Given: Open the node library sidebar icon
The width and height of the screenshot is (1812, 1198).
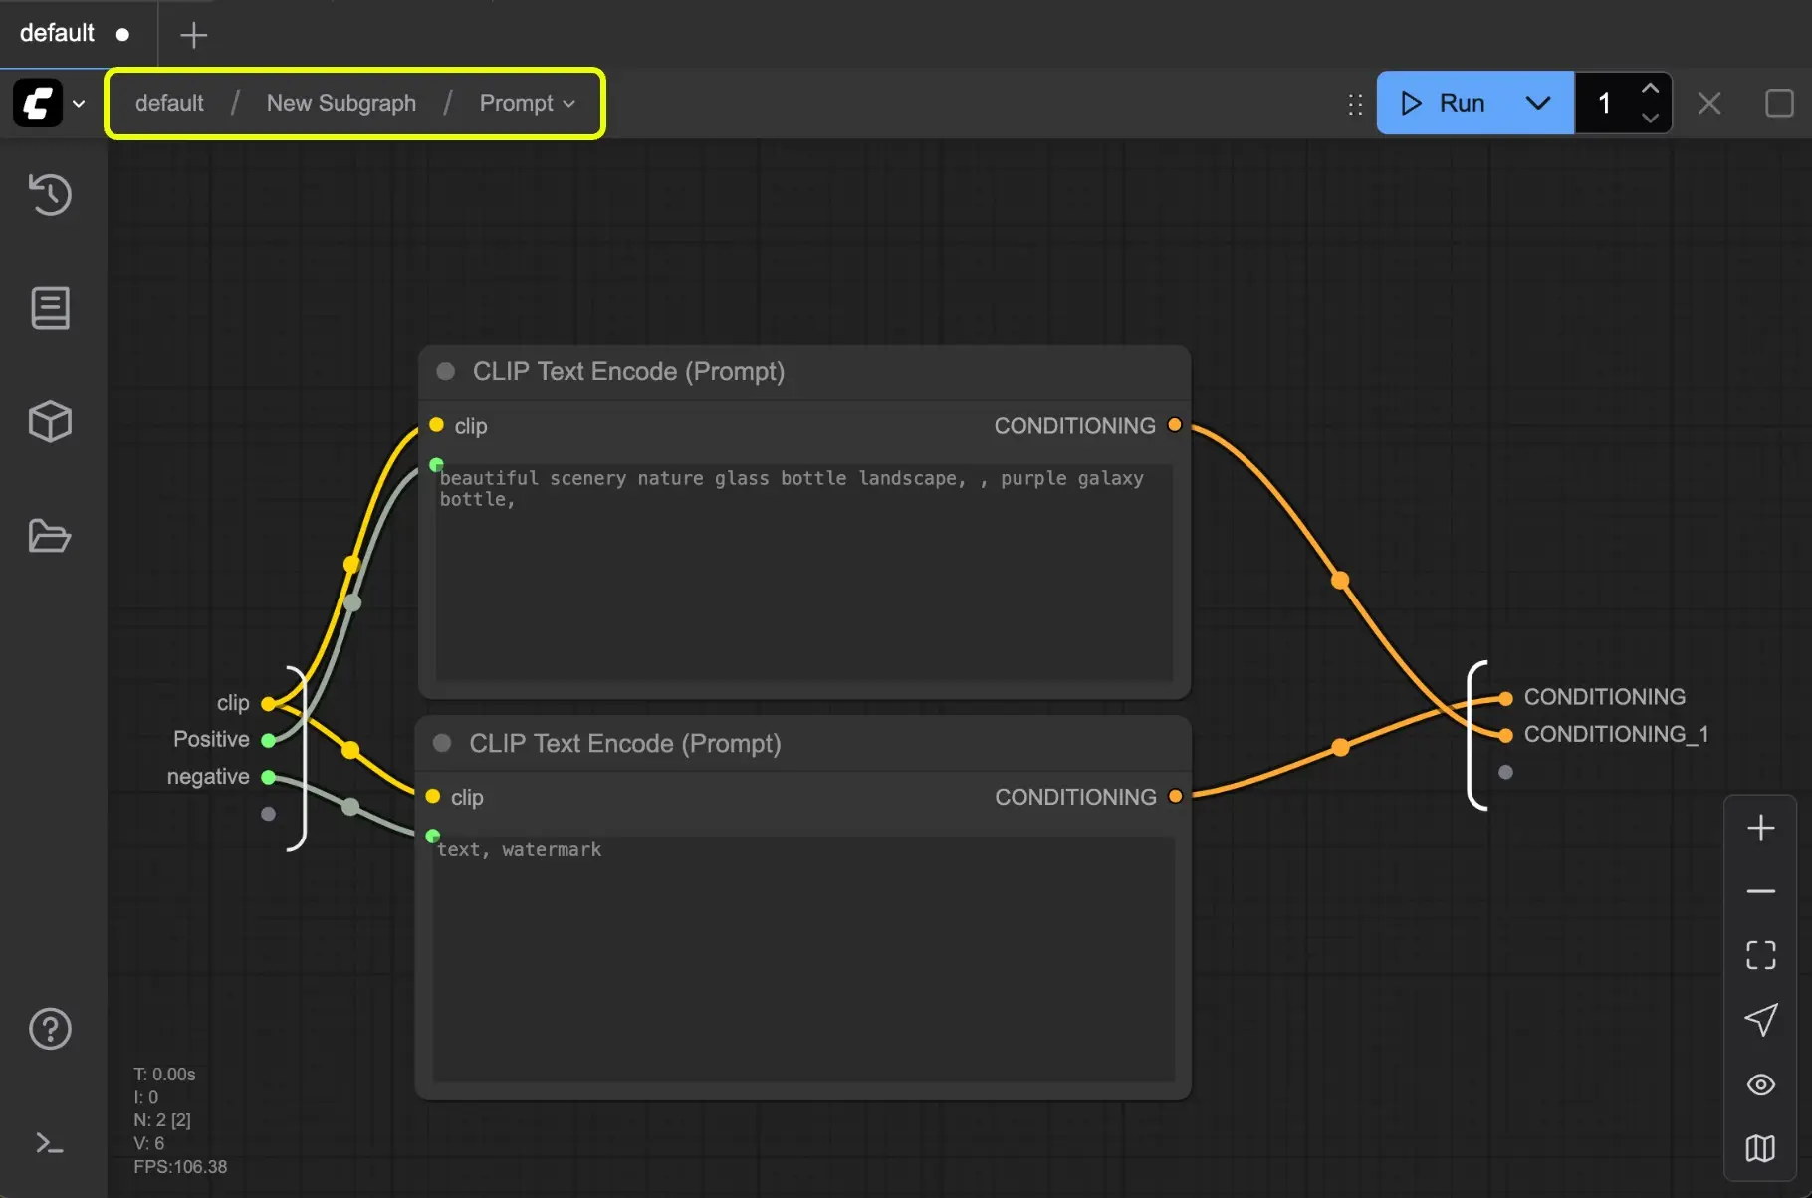Looking at the screenshot, I should pyautogui.click(x=50, y=308).
